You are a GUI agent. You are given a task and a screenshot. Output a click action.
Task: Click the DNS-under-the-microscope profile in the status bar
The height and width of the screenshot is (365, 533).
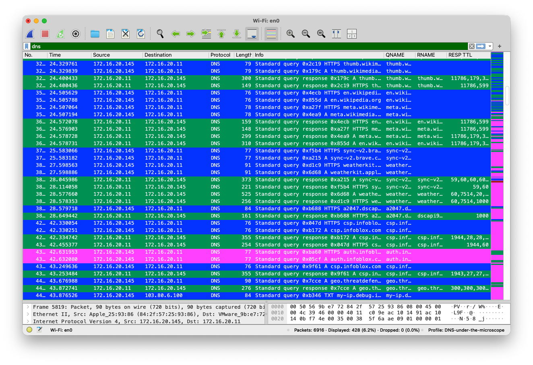pyautogui.click(x=466, y=330)
